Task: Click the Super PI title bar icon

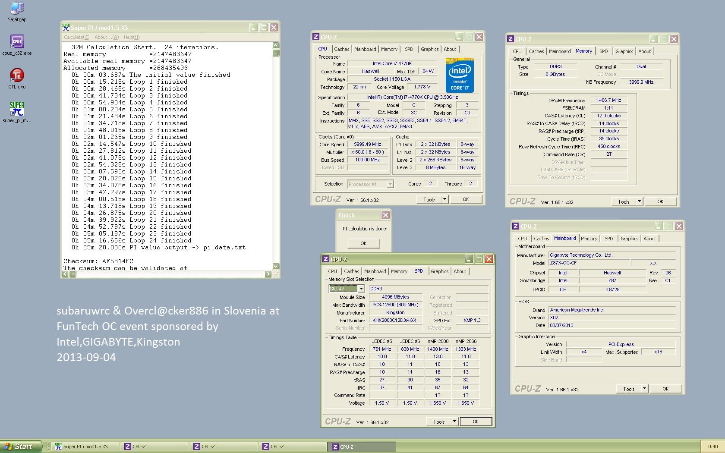Action: click(x=66, y=27)
